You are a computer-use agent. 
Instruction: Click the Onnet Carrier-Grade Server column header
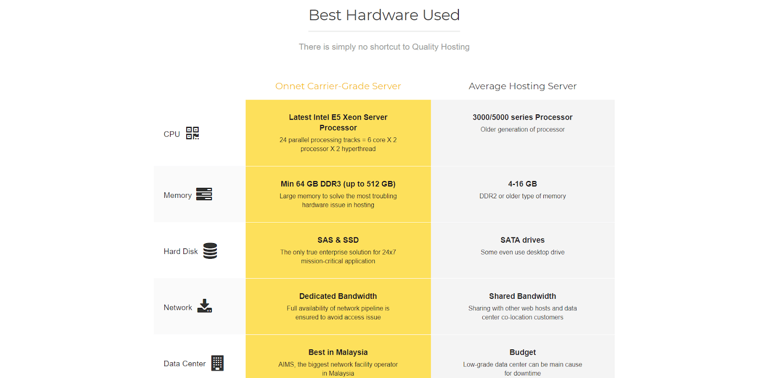click(x=338, y=86)
